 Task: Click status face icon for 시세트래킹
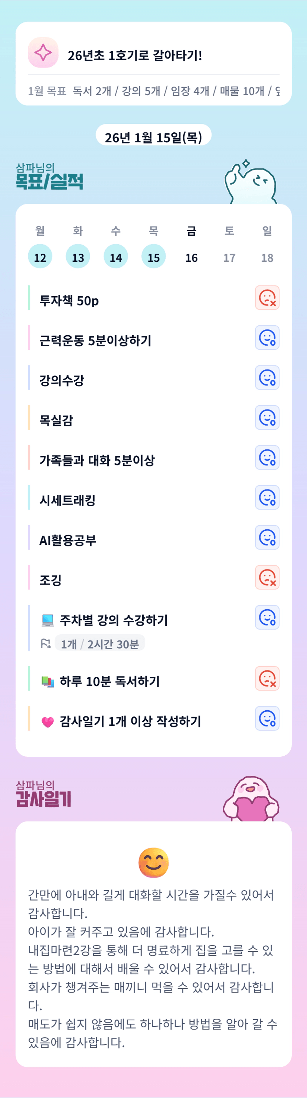(267, 497)
